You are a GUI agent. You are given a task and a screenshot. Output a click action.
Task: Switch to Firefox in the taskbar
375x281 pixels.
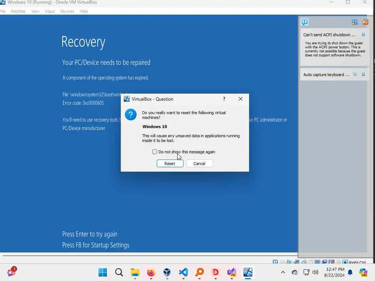coord(151,272)
